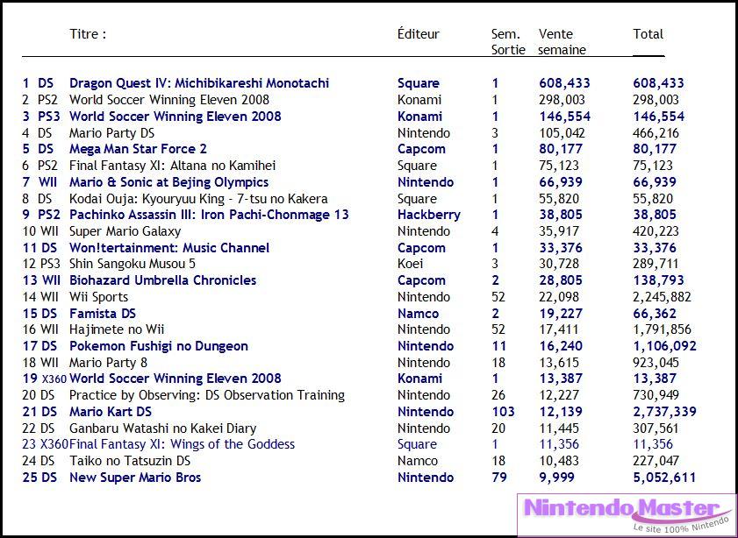Click the "Titre :" column header

tap(88, 34)
